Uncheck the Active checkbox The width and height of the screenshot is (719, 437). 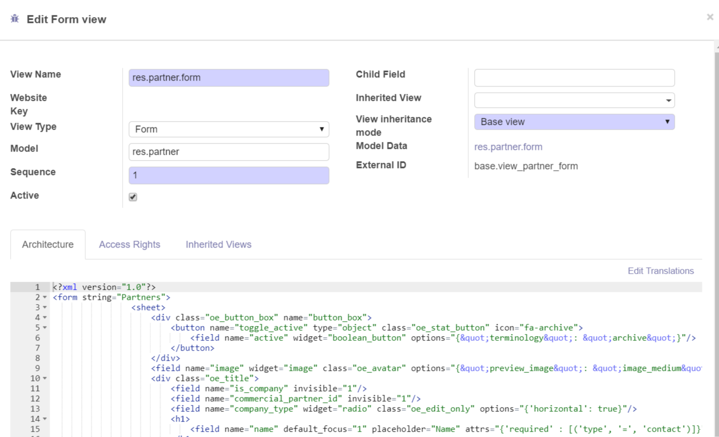(x=133, y=197)
